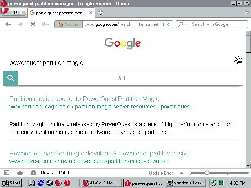The width and height of the screenshot is (251, 188).
Task: Submit search with teal magnifier button
Action: pyautogui.click(x=11, y=78)
